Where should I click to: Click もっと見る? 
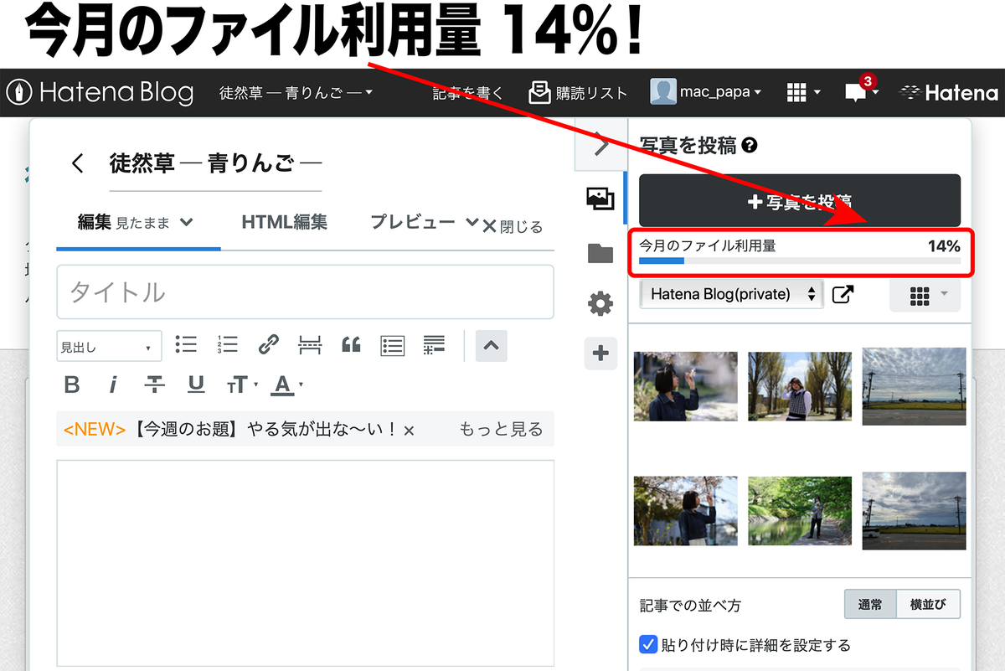[501, 430]
